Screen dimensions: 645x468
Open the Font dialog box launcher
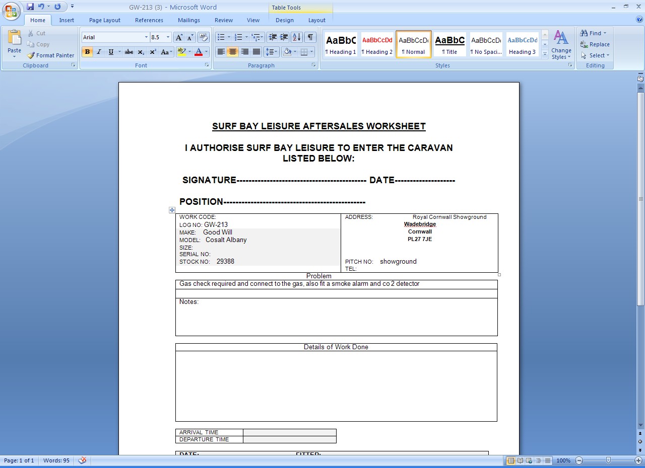pos(207,65)
